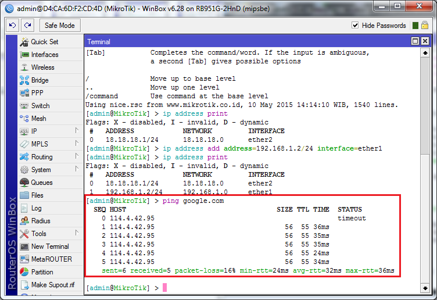Click the 'www.mikrotik.co.id' text
The image size is (437, 300).
(x=205, y=105)
